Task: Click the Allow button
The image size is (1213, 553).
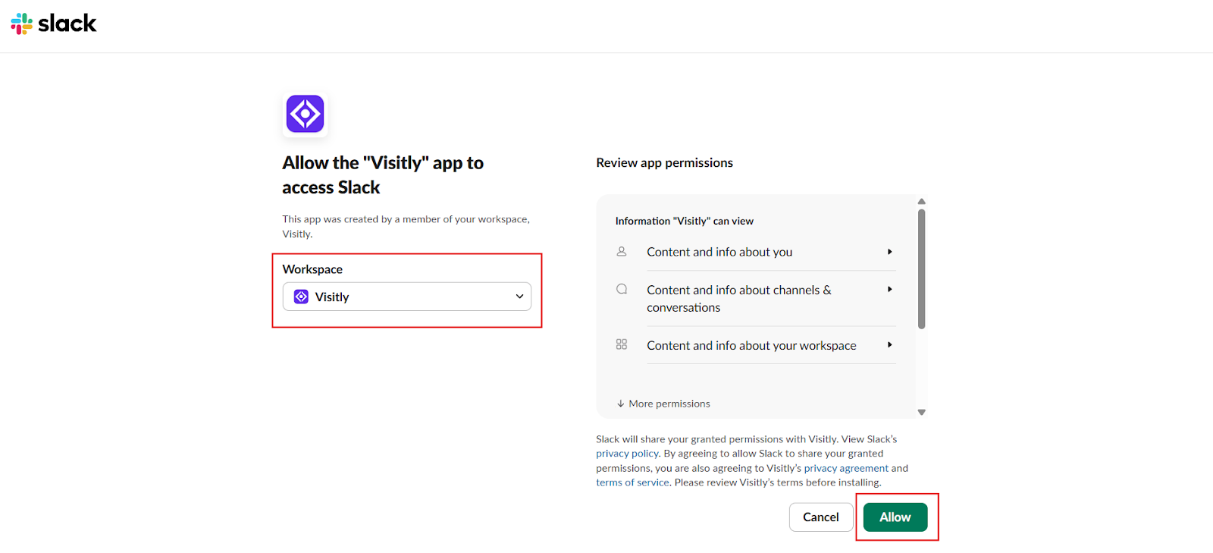Action: coord(895,517)
